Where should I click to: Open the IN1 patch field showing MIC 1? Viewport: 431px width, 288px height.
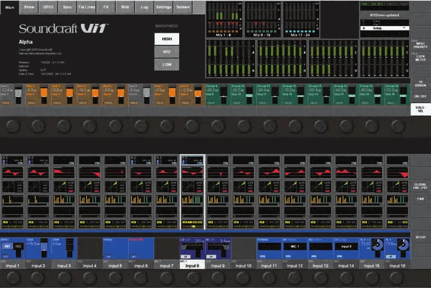(294, 247)
